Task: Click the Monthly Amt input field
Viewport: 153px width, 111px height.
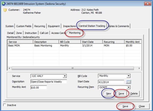Action: pyautogui.click(x=39, y=87)
